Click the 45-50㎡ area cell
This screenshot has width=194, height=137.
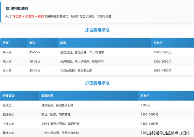(x=35, y=52)
